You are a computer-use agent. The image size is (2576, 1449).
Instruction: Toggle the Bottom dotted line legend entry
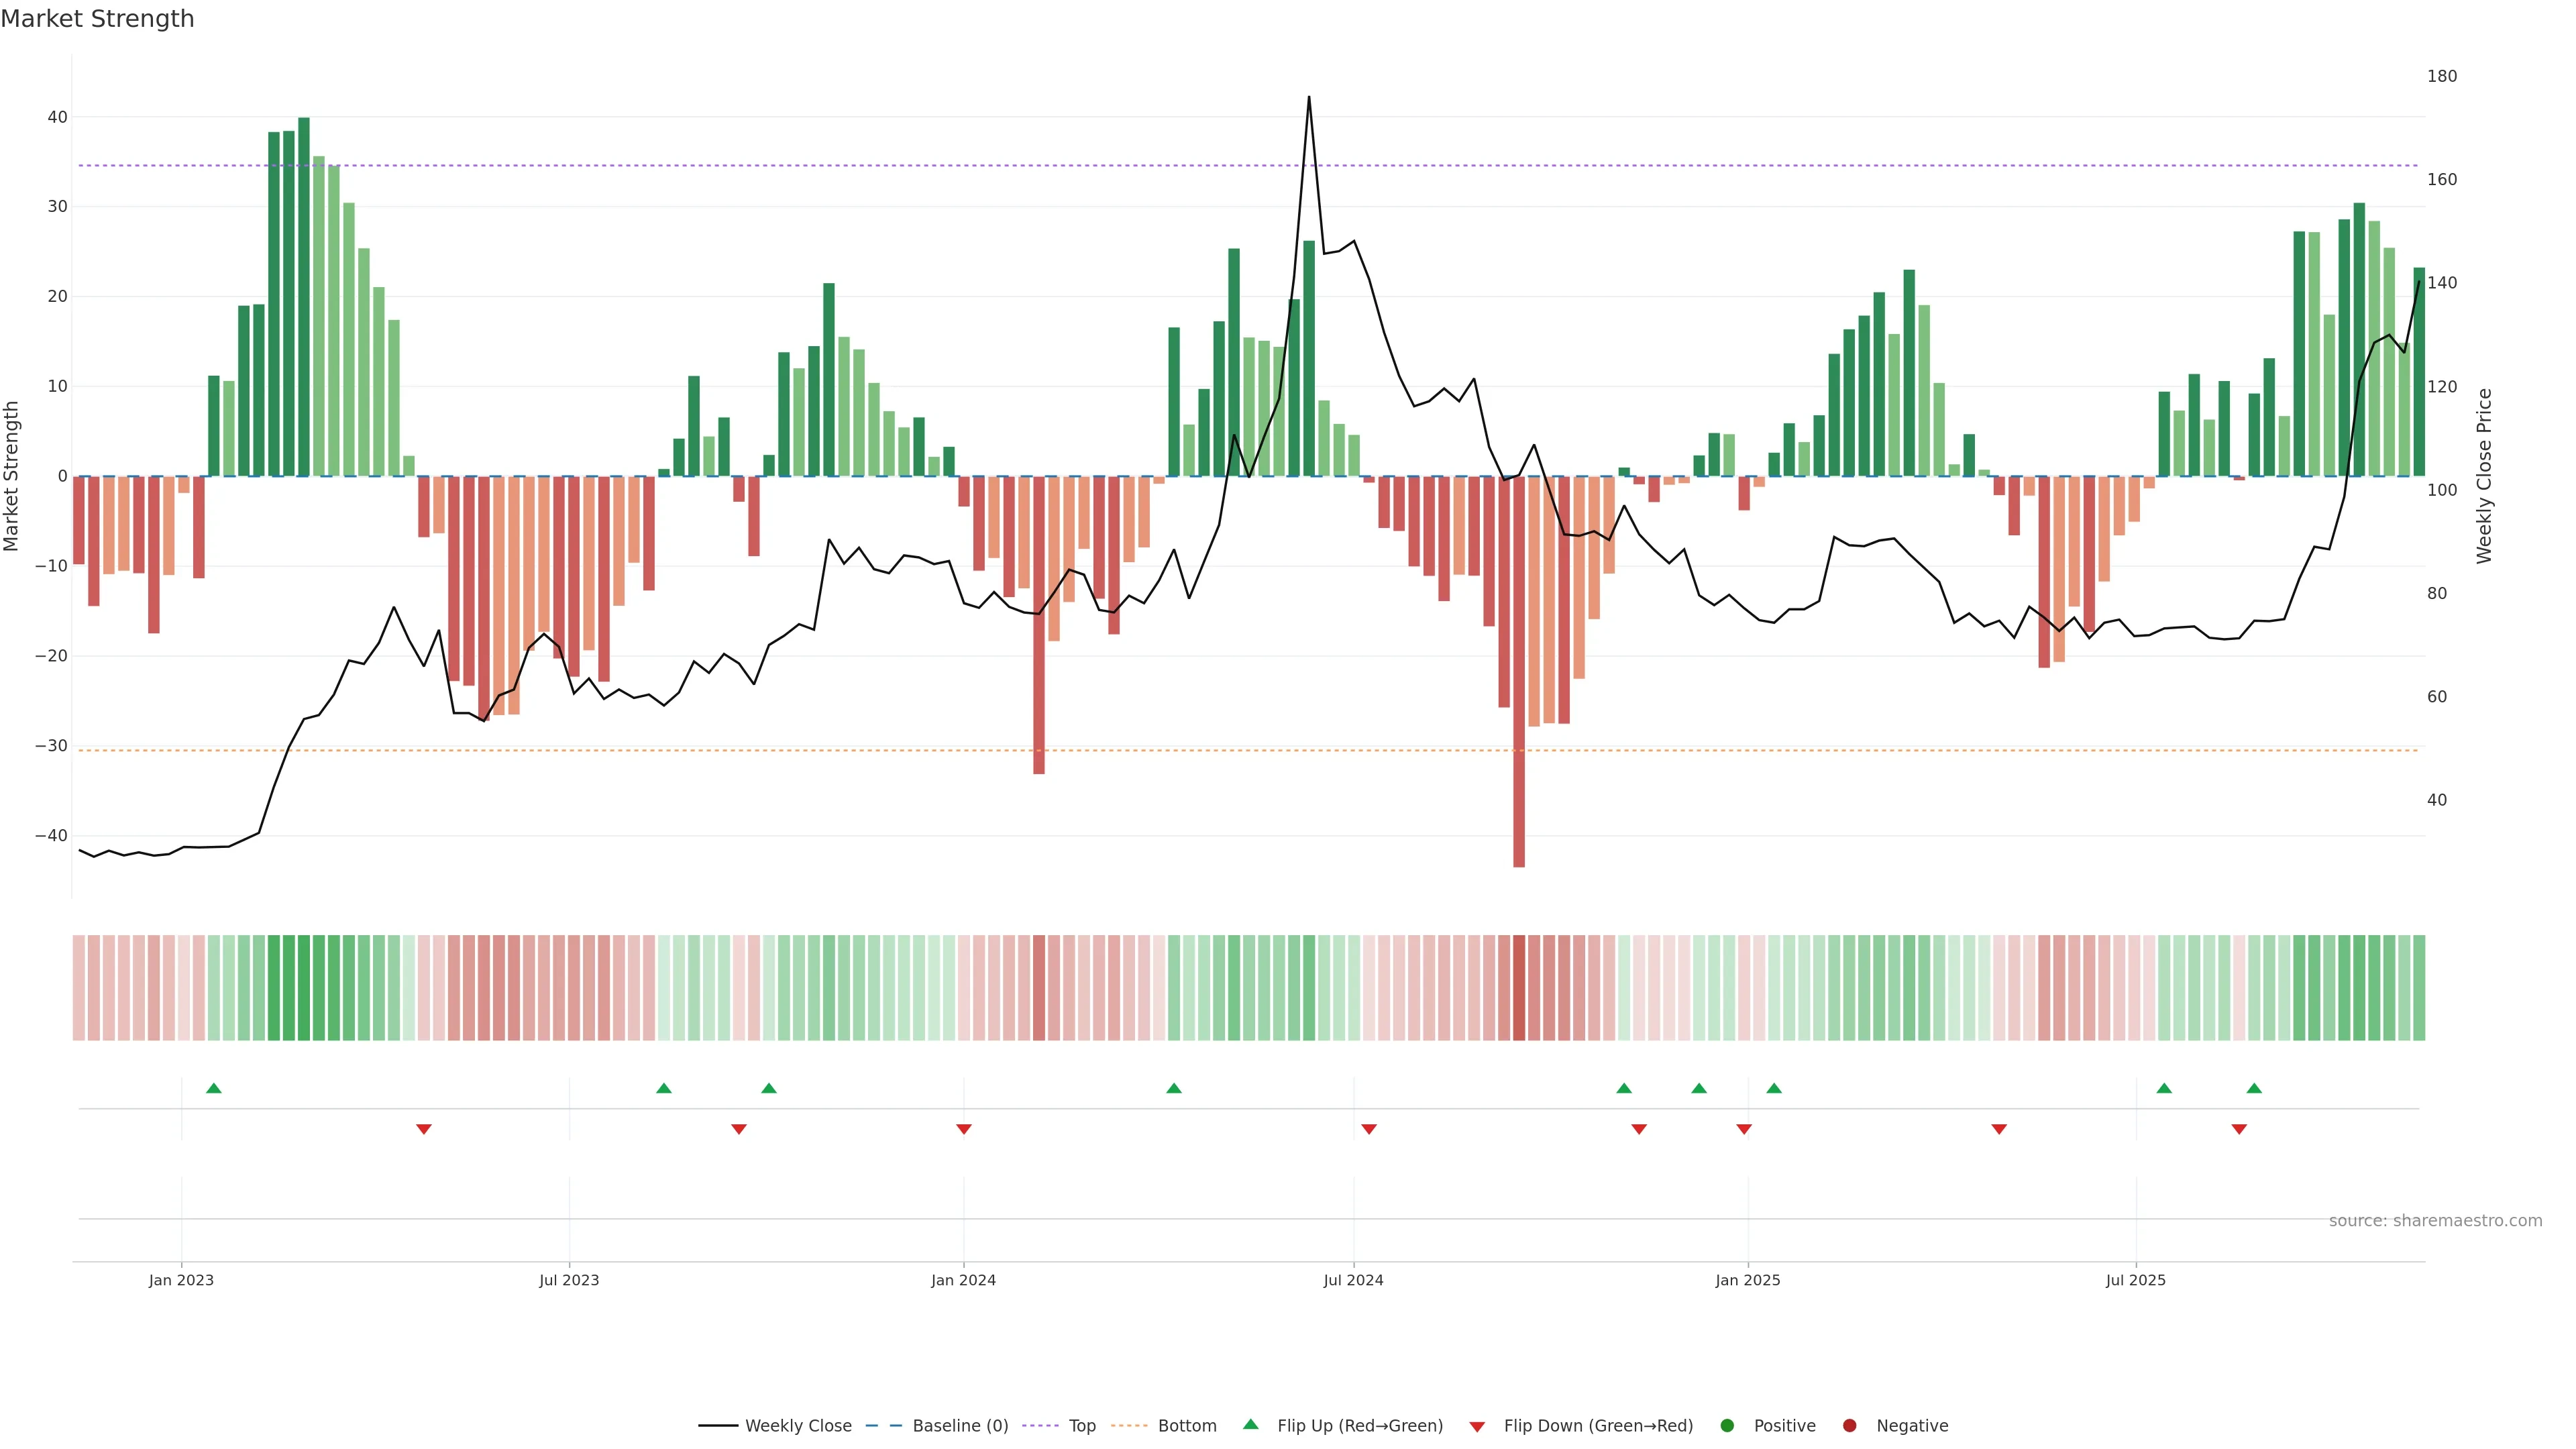pos(1187,1426)
